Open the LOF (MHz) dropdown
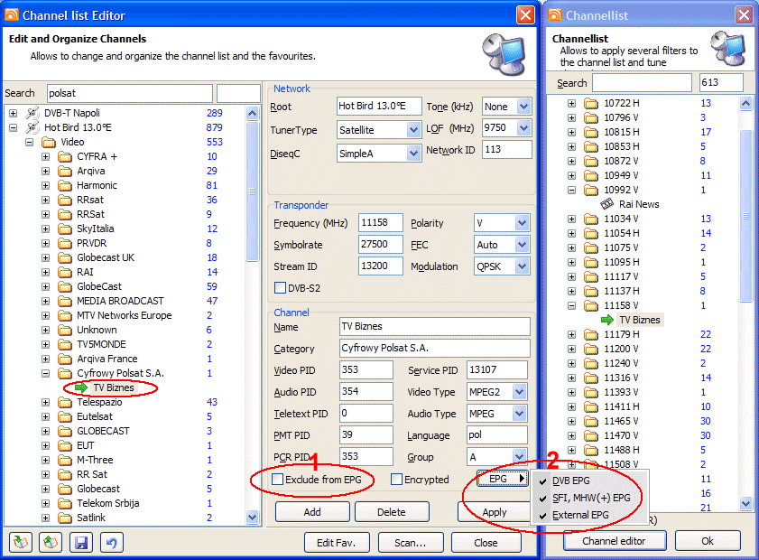The height and width of the screenshot is (560, 759). [523, 128]
